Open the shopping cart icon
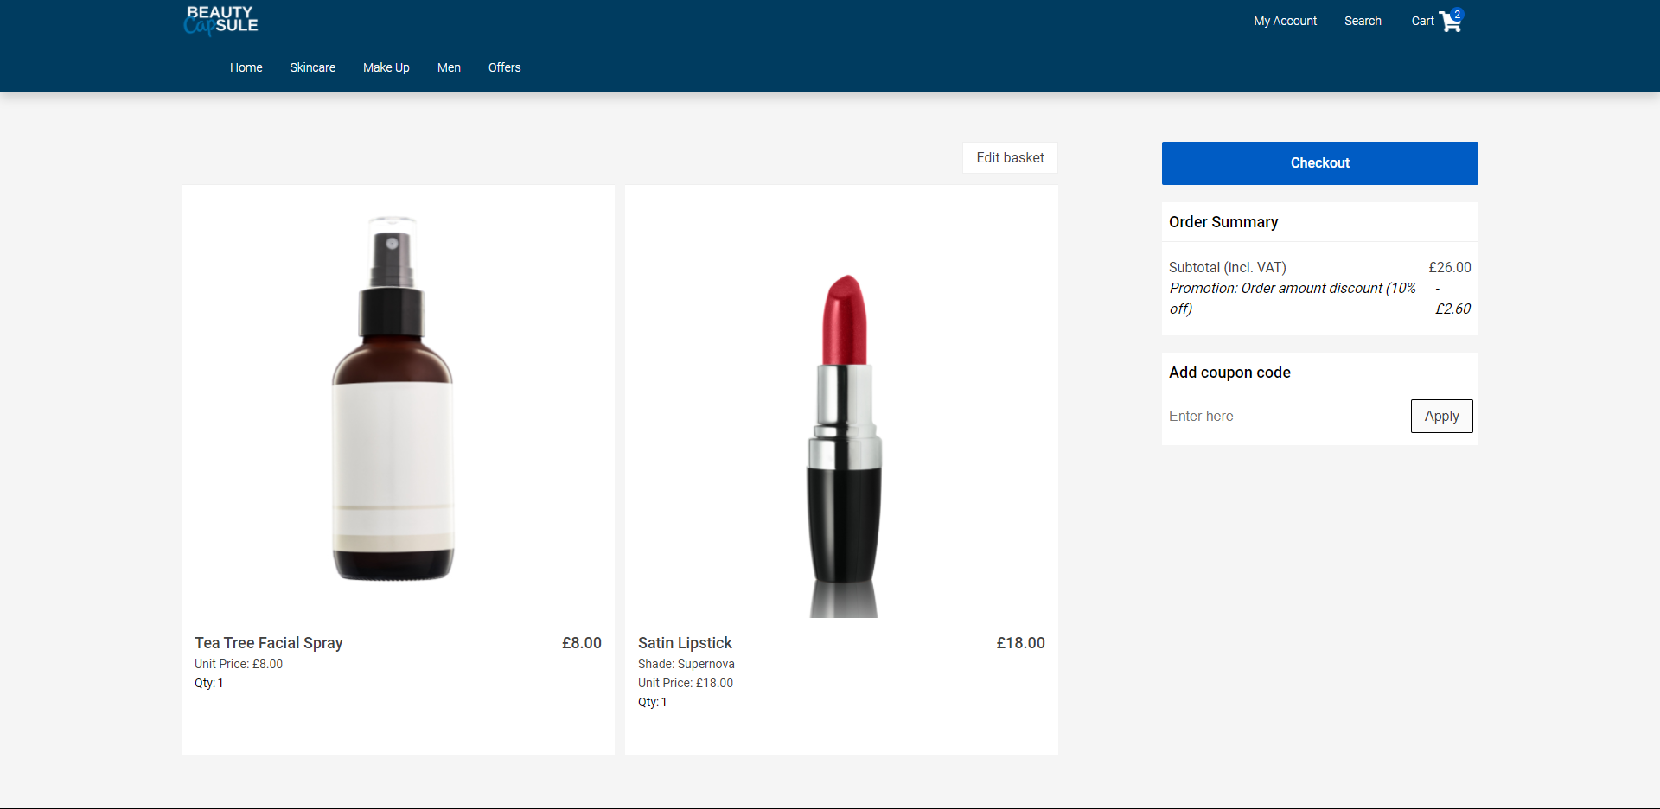Image resolution: width=1660 pixels, height=809 pixels. click(1449, 23)
